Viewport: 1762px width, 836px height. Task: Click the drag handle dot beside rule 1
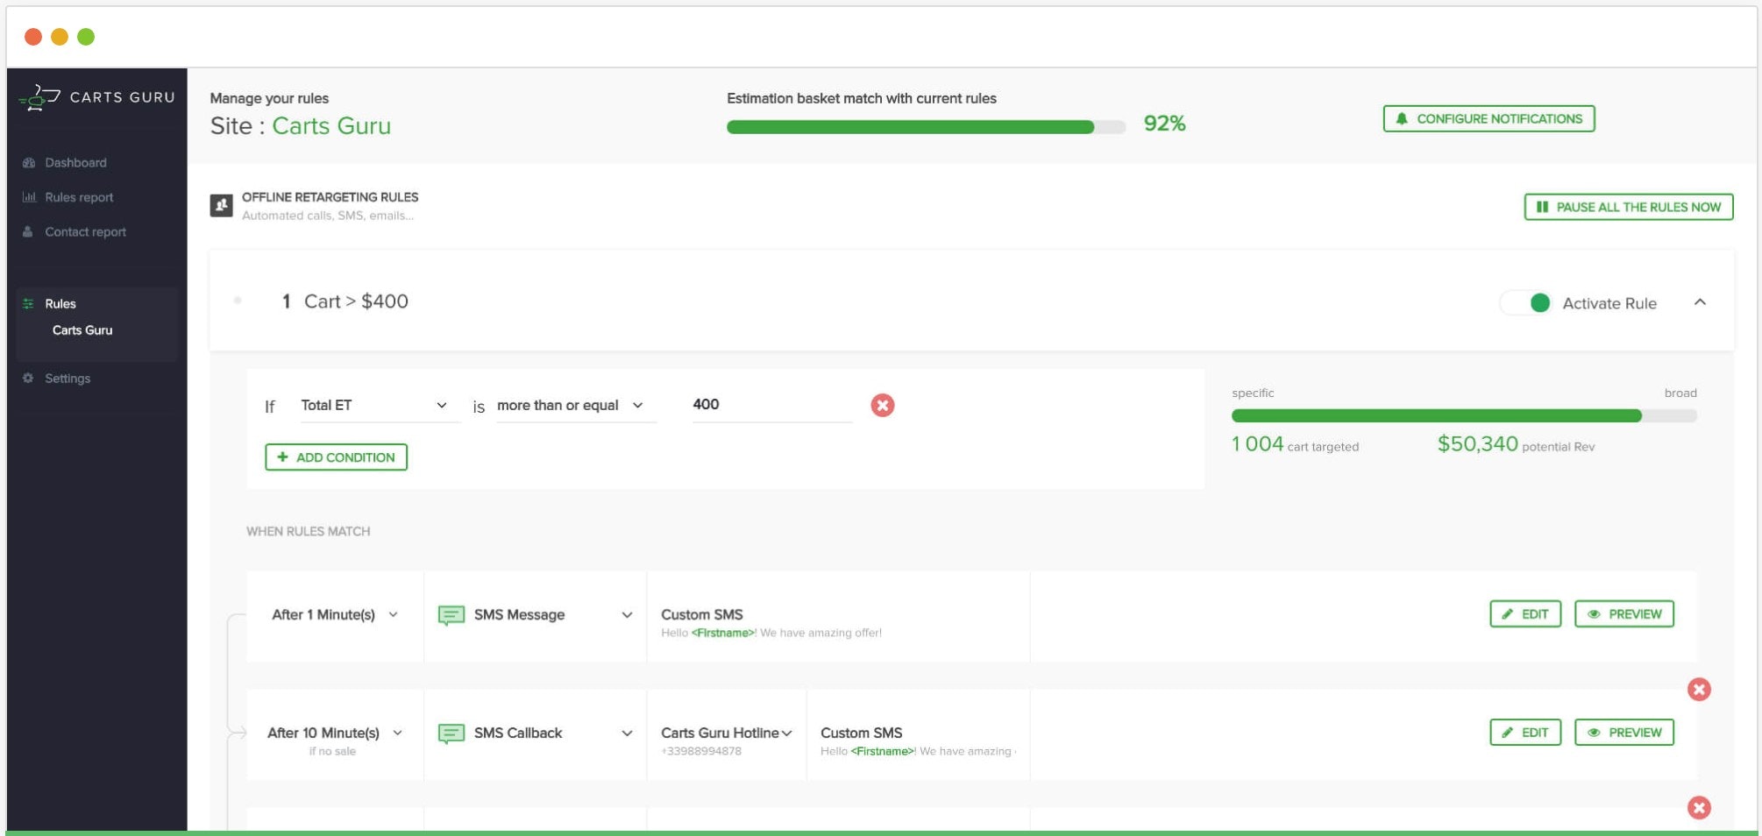pyautogui.click(x=238, y=301)
